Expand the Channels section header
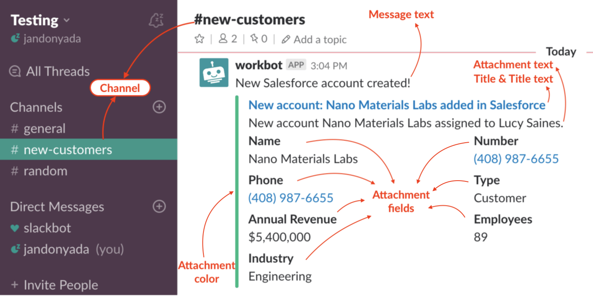 click(37, 107)
